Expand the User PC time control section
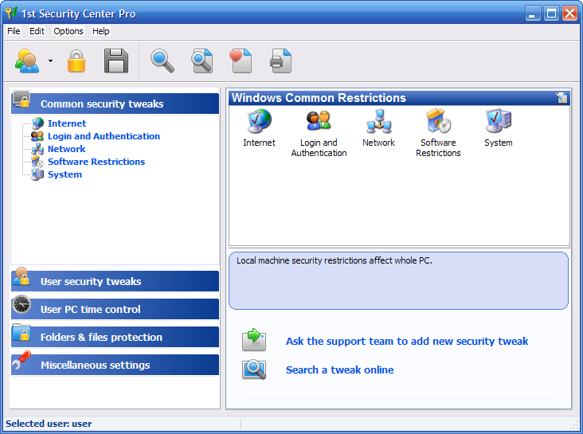 [x=115, y=309]
